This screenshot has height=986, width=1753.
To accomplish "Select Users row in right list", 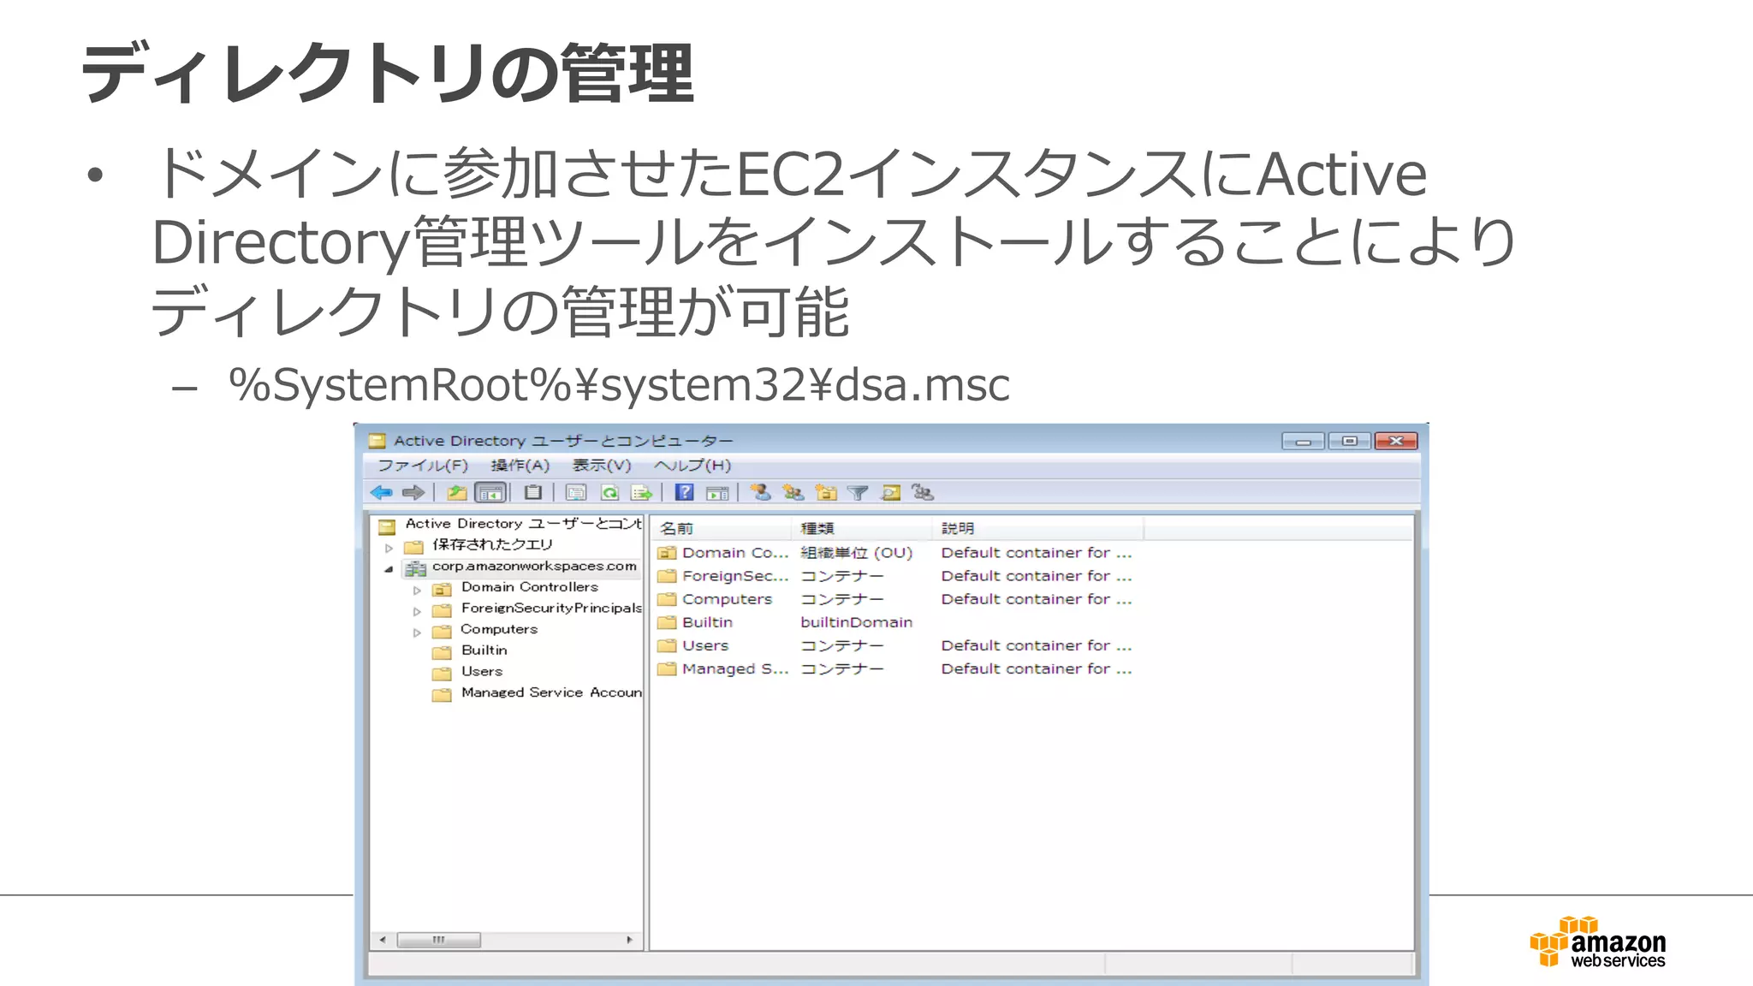I will coord(894,645).
